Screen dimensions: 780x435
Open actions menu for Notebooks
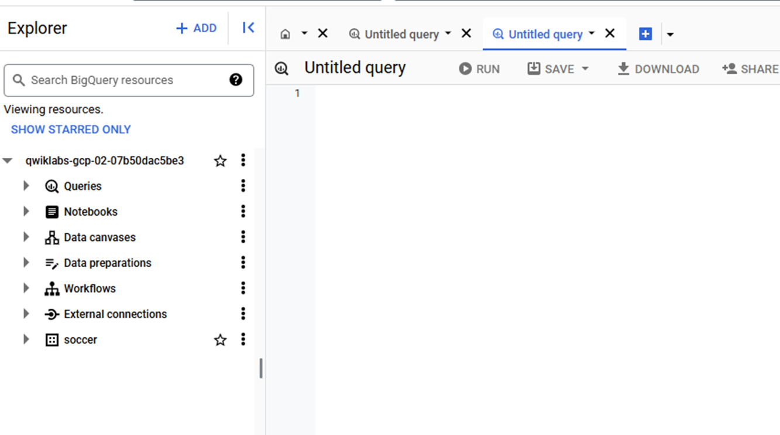pyautogui.click(x=243, y=212)
